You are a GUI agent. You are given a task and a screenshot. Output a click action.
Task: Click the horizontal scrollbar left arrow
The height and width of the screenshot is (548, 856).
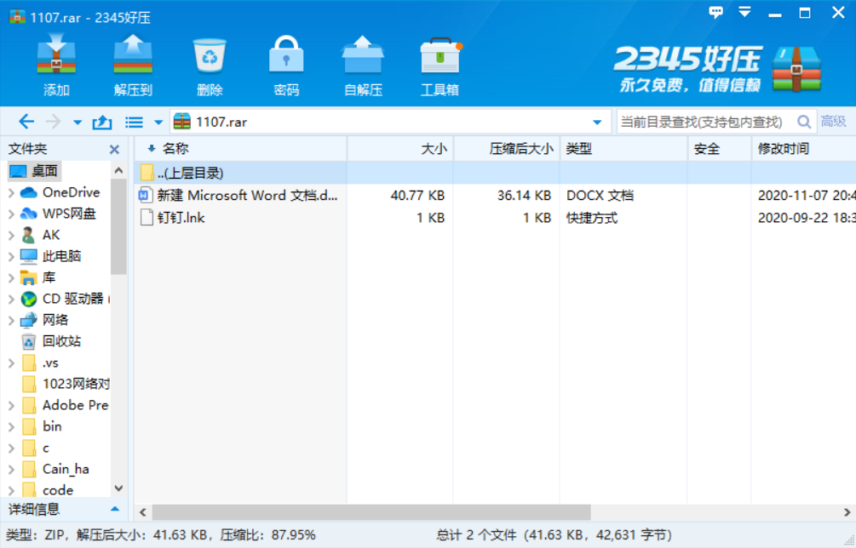[143, 512]
